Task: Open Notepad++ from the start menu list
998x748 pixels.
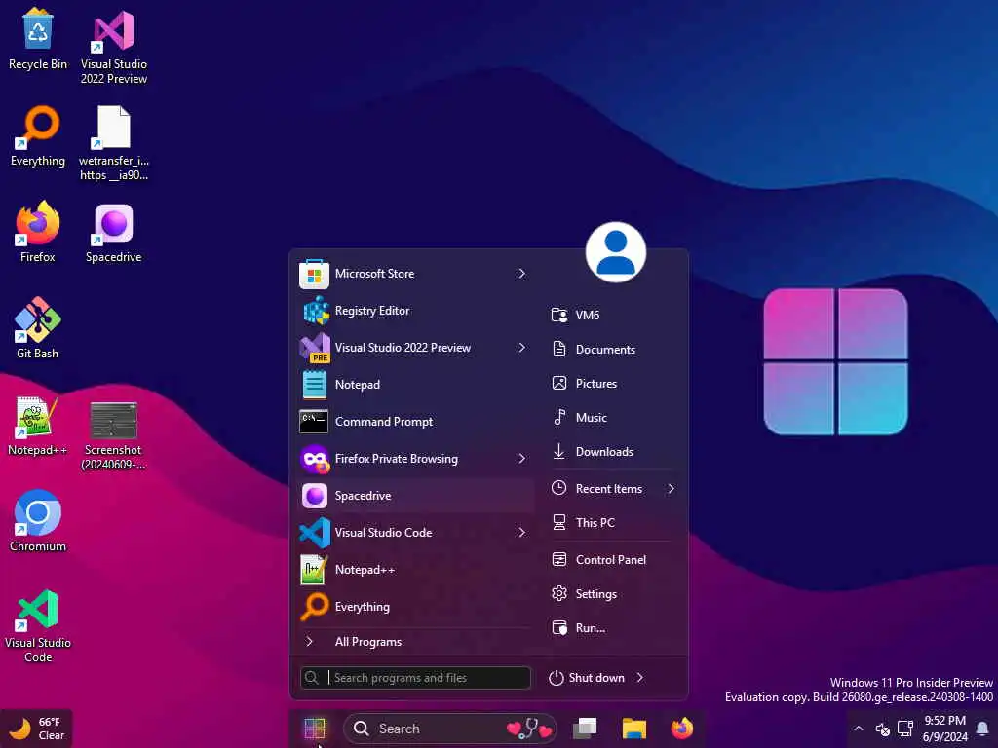Action: pyautogui.click(x=415, y=569)
